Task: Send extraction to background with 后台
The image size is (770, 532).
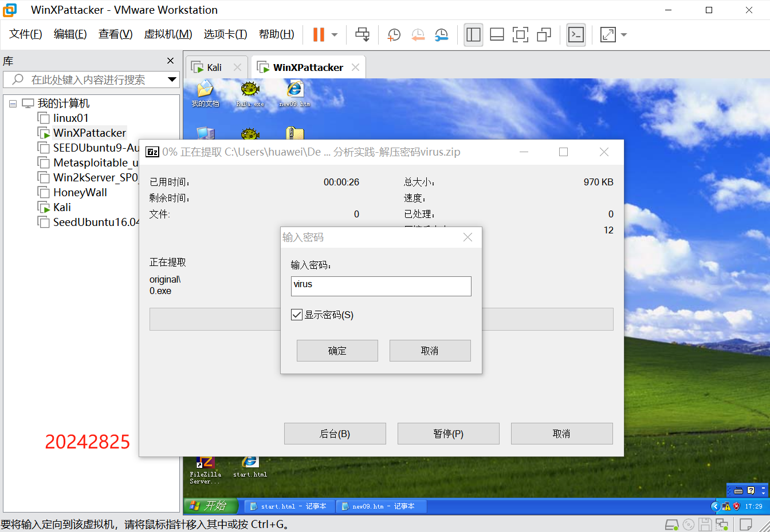Action: point(335,433)
